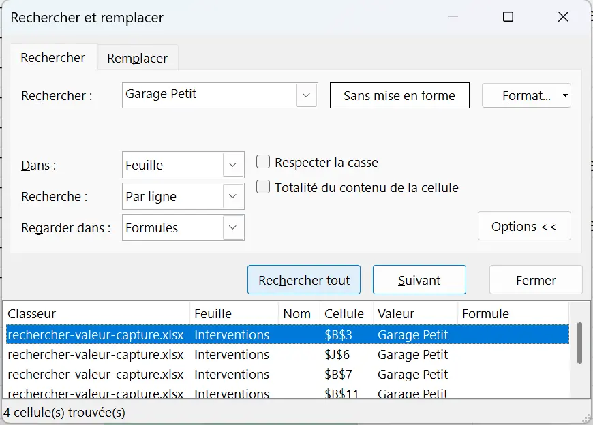Click the Fermer button
Screen dimensions: 593x425
[x=536, y=280]
